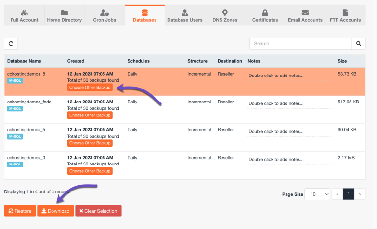Switch to the Home Directory tab
Image resolution: width=377 pixels, height=229 pixels.
pyautogui.click(x=64, y=15)
